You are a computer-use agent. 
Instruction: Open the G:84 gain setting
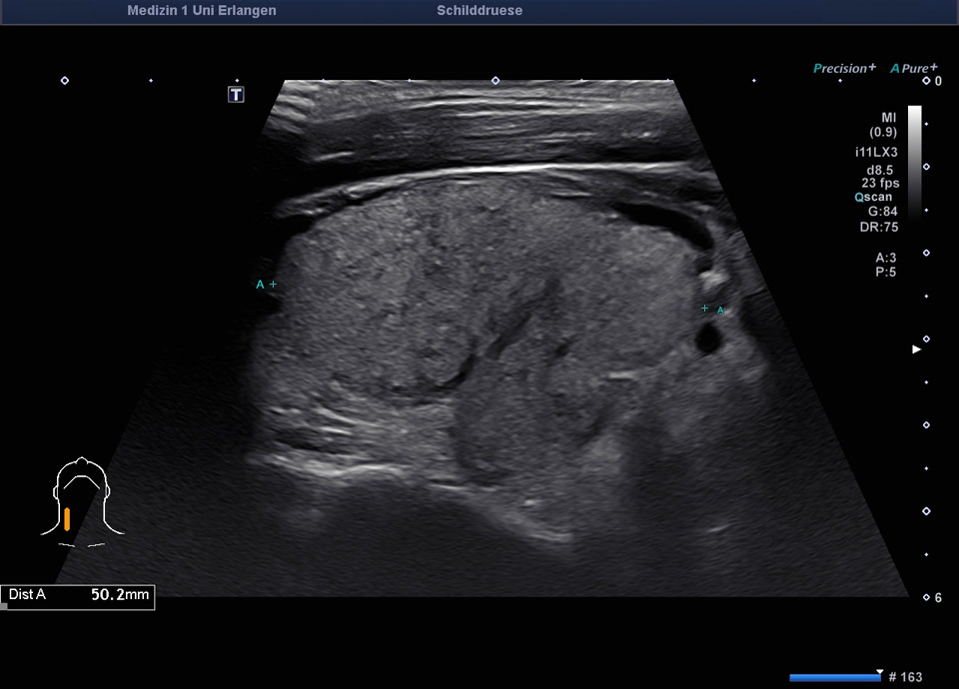[882, 212]
